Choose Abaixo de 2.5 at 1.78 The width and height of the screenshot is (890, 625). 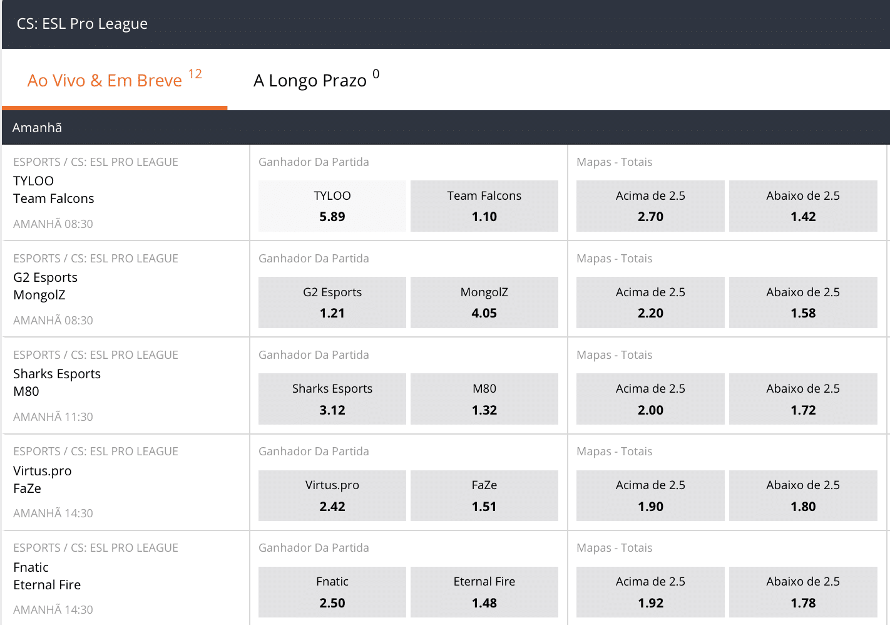[x=803, y=592]
